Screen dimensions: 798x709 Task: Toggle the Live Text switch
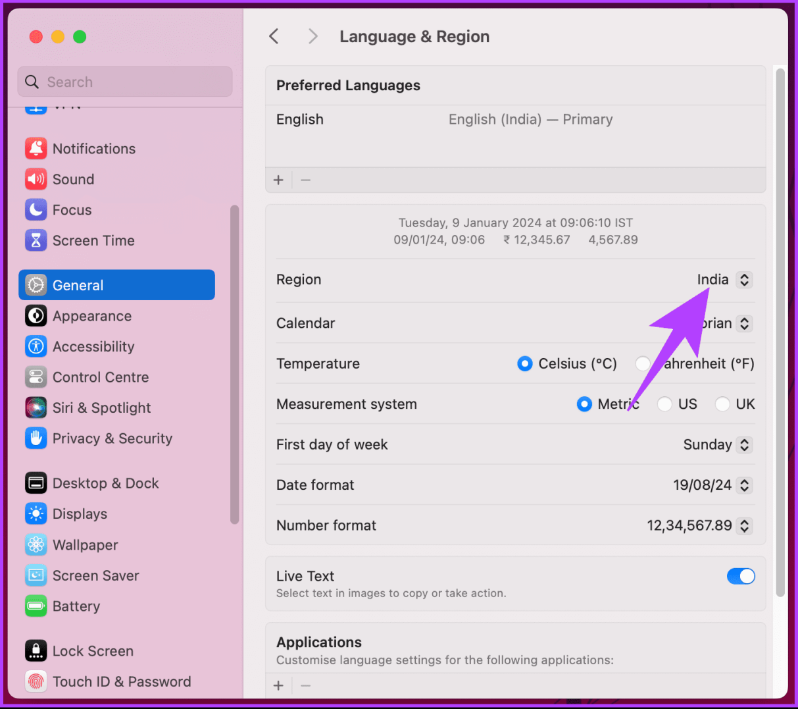741,576
